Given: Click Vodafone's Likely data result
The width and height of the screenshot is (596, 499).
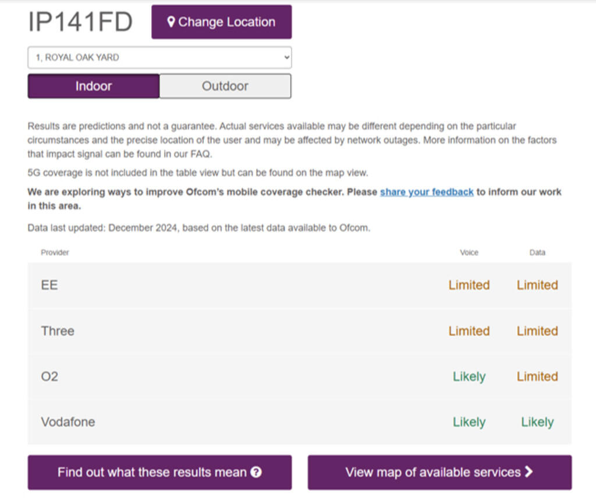Looking at the screenshot, I should point(537,422).
